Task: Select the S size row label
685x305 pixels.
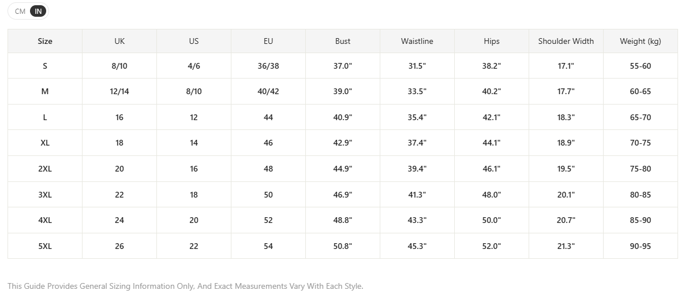Action: click(x=45, y=66)
